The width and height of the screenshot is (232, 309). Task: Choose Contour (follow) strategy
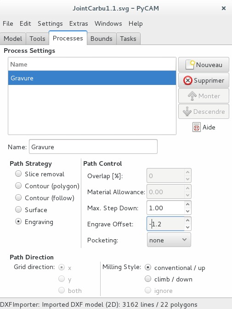tap(18, 197)
